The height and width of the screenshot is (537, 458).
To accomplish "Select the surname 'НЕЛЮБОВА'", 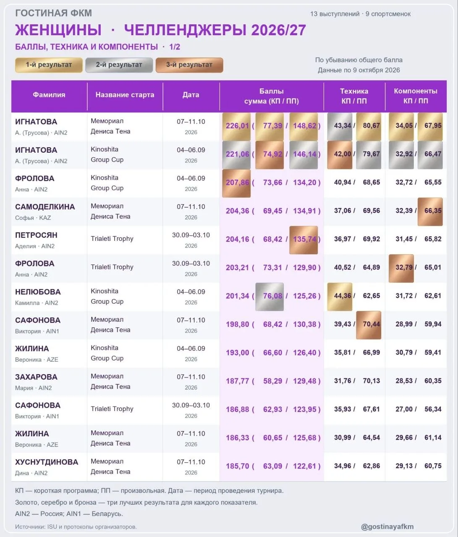I will click(38, 292).
